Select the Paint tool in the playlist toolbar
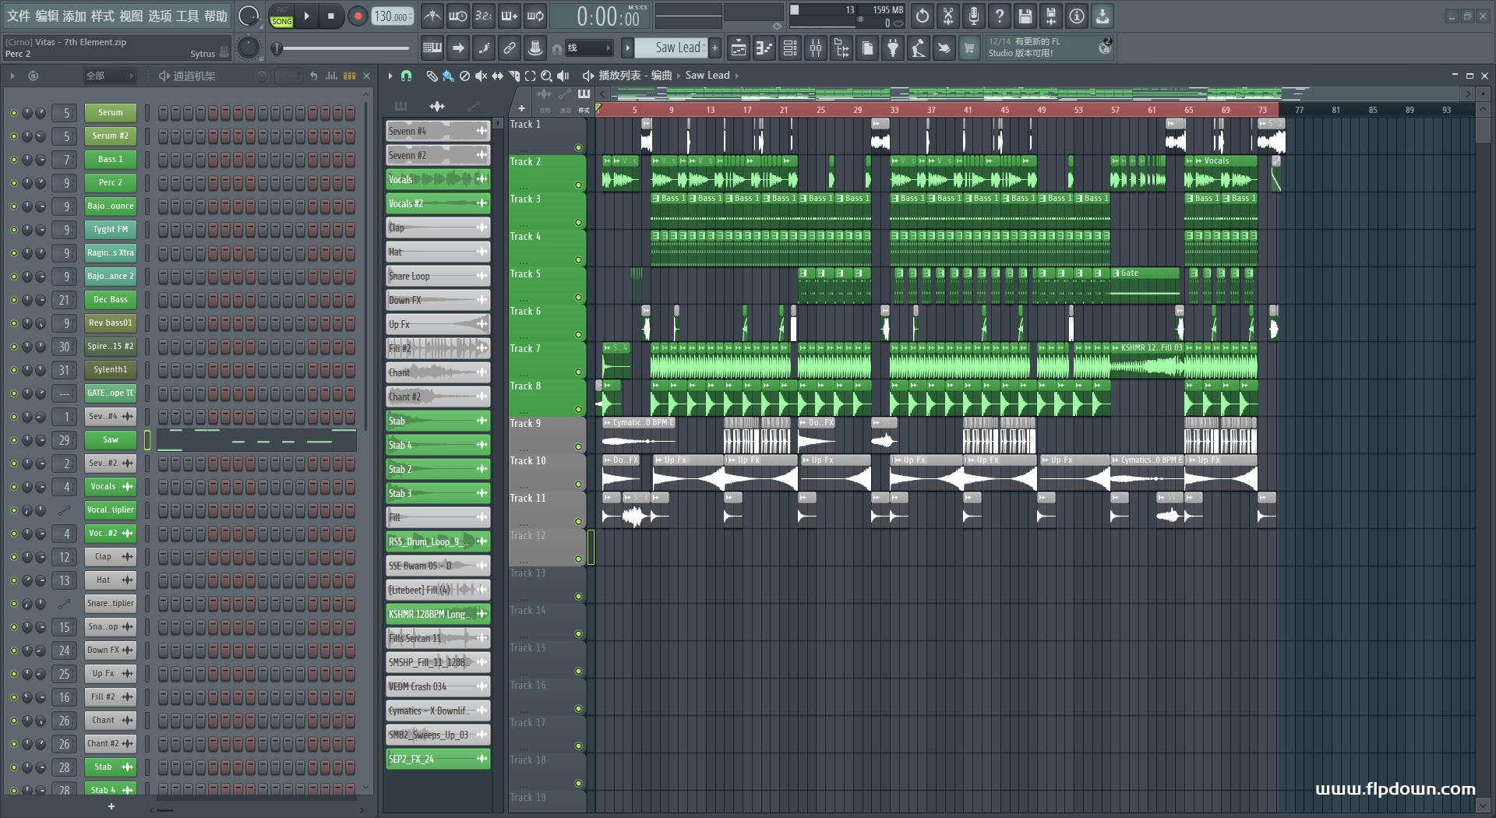Screen dimensions: 1496x818 pyautogui.click(x=446, y=76)
